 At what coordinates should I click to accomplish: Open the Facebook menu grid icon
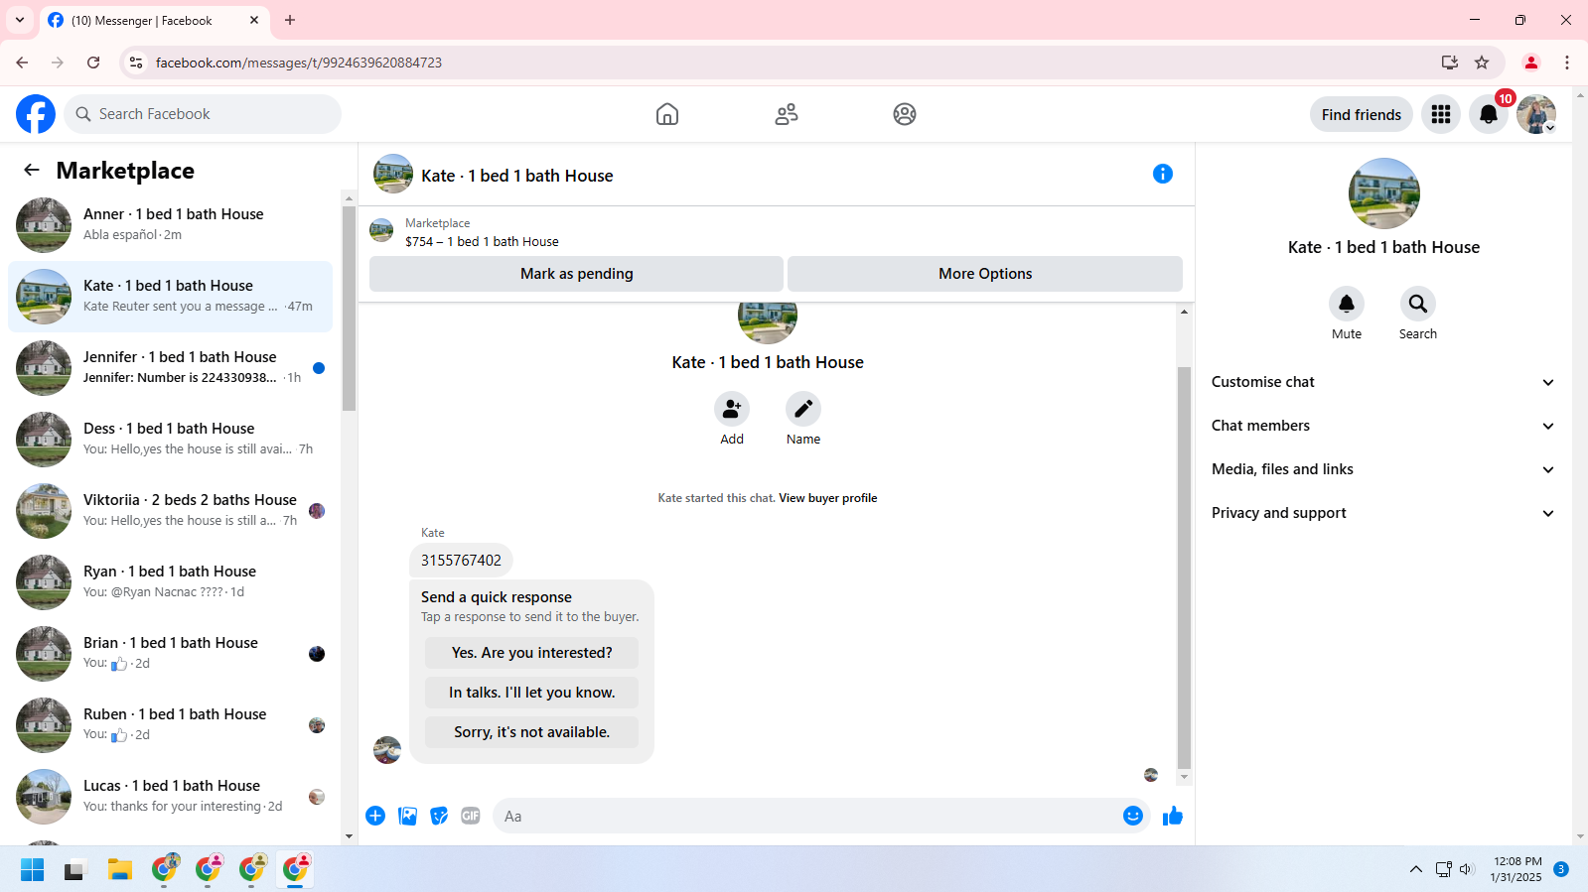[1441, 114]
